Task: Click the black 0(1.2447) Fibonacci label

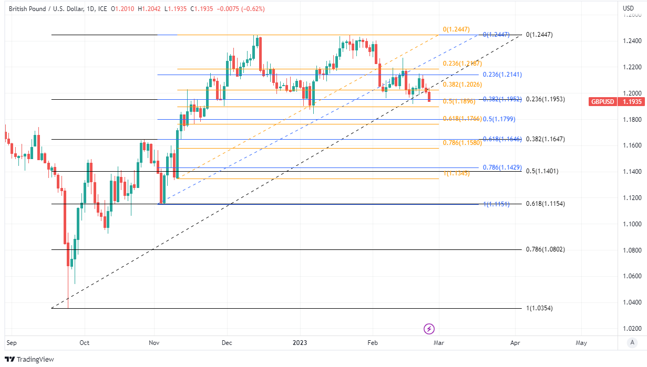Action: click(539, 35)
